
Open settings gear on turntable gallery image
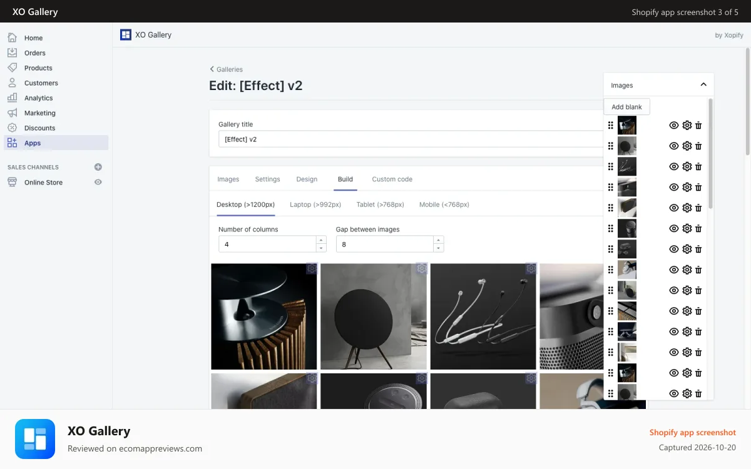coord(312,268)
